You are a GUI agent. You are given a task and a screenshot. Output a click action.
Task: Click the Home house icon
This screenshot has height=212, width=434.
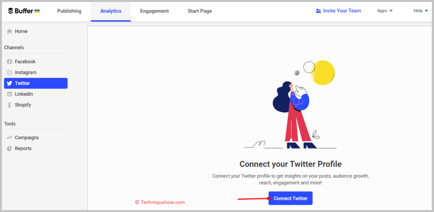coord(9,31)
